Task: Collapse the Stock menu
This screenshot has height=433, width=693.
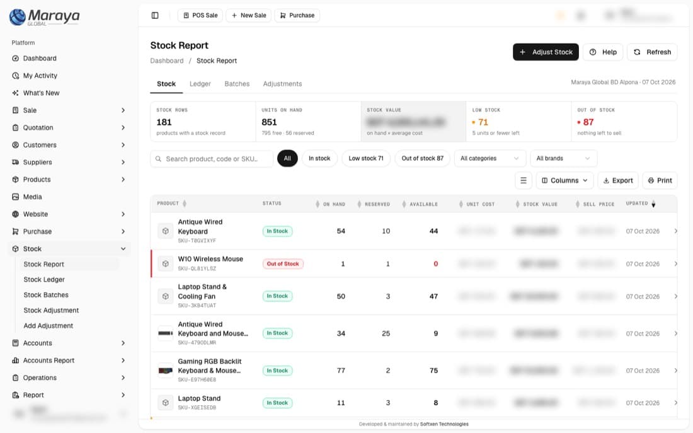Action: pyautogui.click(x=69, y=249)
